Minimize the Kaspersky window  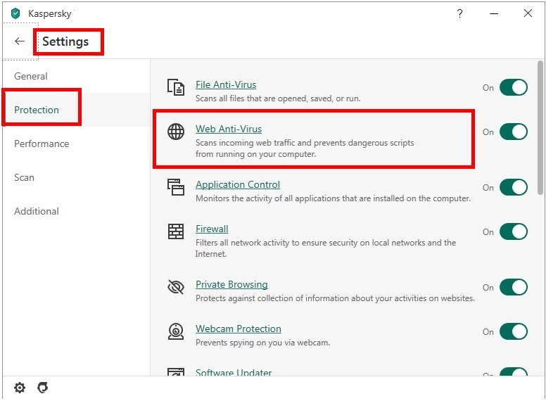tap(494, 13)
